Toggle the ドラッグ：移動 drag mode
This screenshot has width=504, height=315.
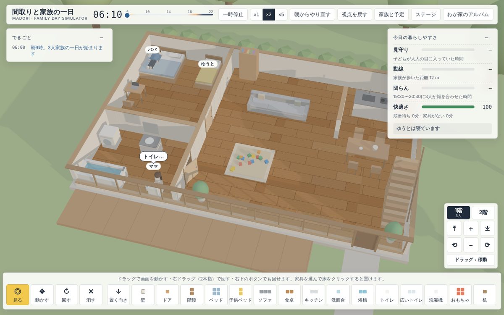coord(471,260)
